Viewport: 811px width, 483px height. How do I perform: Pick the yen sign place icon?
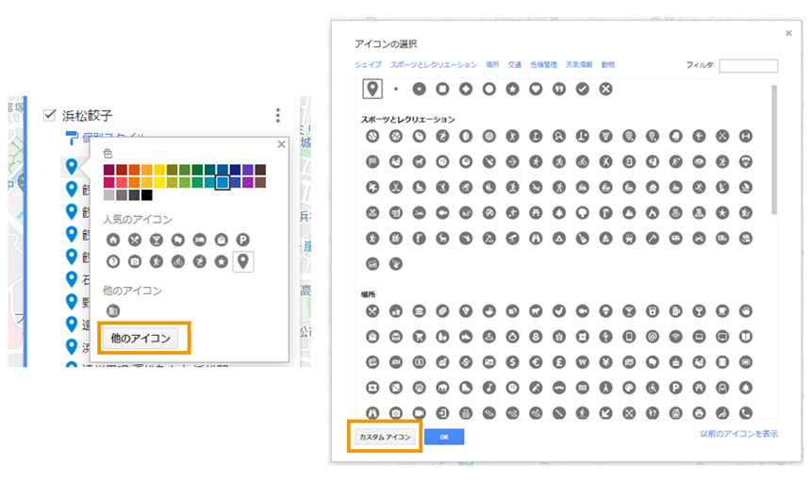605,362
